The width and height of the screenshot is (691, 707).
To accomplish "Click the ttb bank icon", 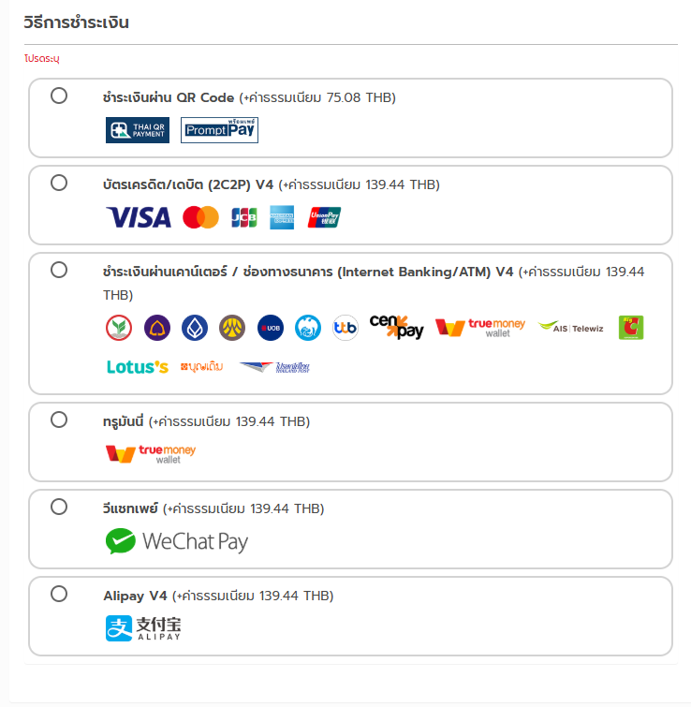I will [345, 328].
